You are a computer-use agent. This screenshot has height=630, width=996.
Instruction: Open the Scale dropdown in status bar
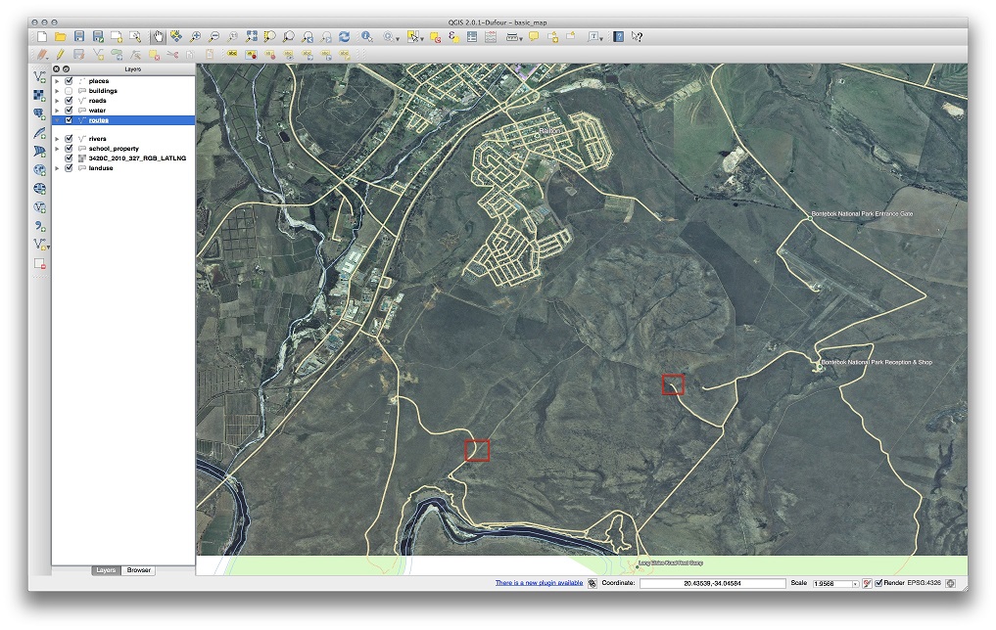tap(855, 583)
